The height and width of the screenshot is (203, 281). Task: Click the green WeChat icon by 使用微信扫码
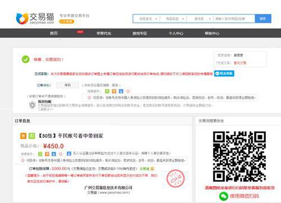click(224, 196)
